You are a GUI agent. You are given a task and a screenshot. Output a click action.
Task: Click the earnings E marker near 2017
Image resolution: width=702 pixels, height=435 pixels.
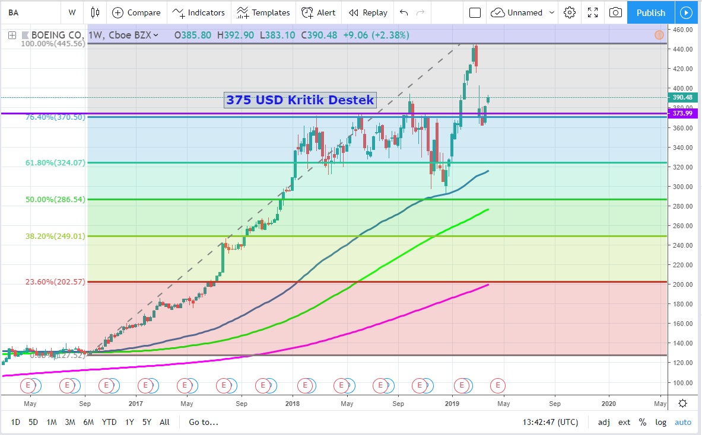tap(145, 385)
